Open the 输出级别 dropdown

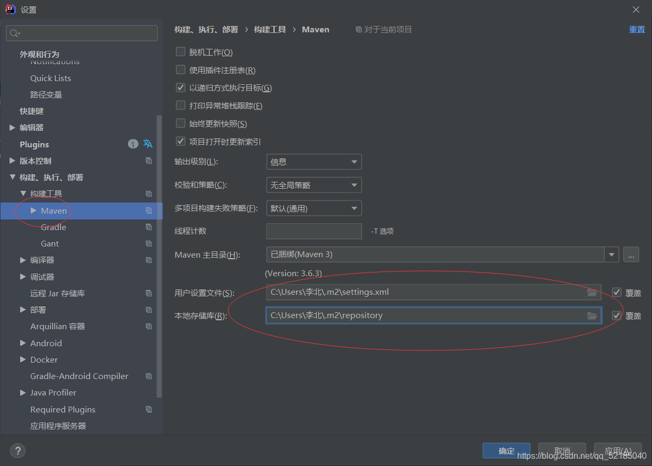314,162
